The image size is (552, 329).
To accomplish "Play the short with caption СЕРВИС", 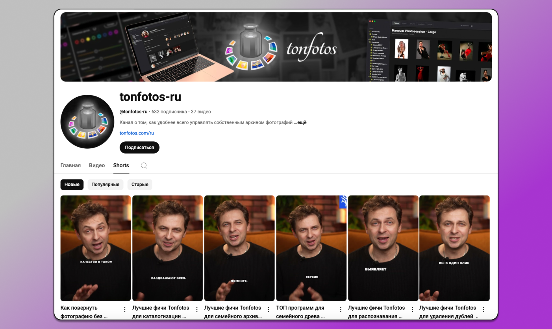I will (x=311, y=248).
